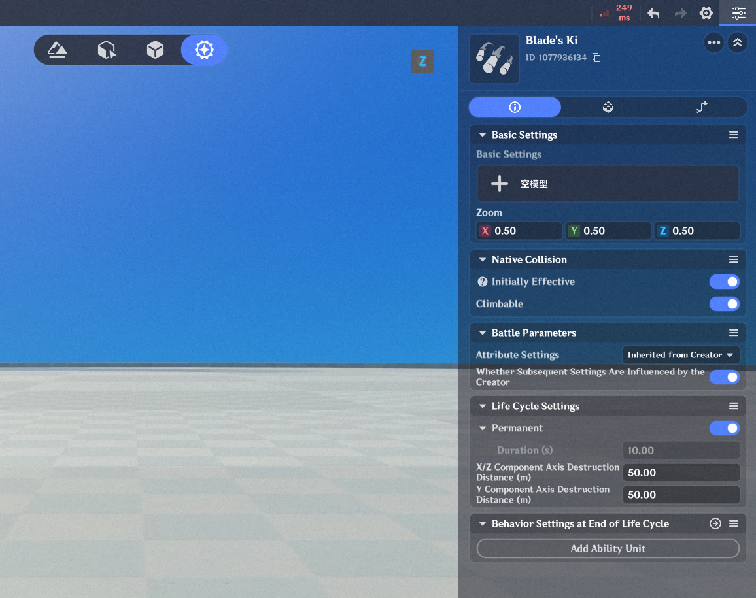
Task: Collapse Behavior Settings at End of Life Cycle
Action: coord(482,523)
